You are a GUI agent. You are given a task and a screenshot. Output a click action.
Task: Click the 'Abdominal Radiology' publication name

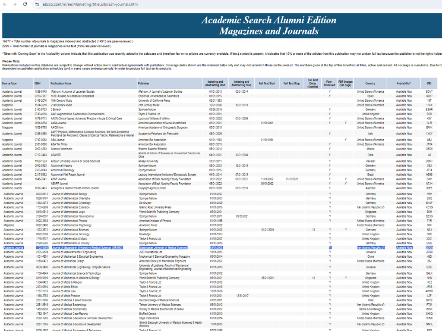tap(63, 170)
